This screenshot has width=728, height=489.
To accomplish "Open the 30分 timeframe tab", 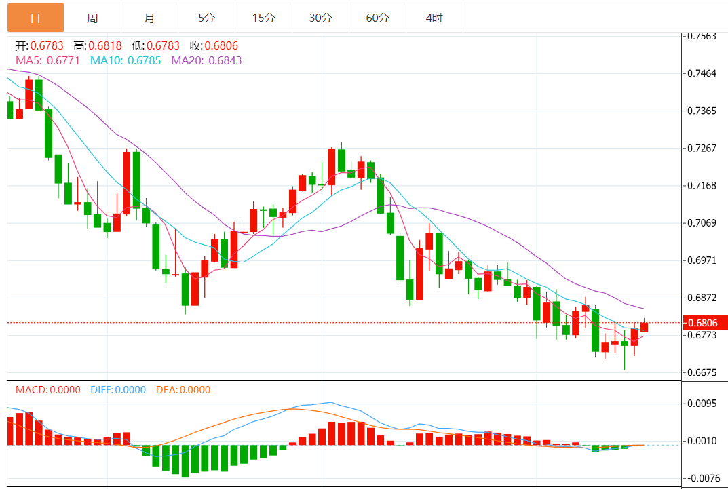I will [321, 18].
